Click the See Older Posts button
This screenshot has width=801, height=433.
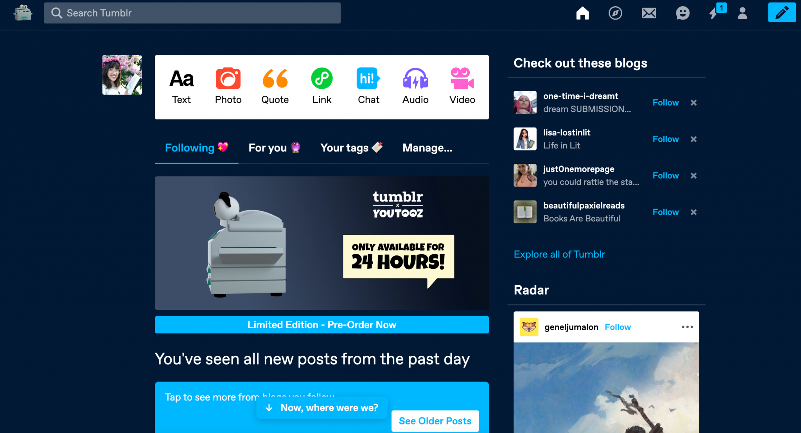435,421
